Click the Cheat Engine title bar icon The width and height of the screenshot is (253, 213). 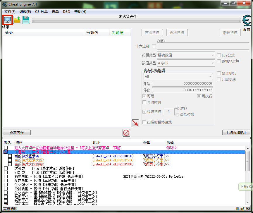point(5,4)
